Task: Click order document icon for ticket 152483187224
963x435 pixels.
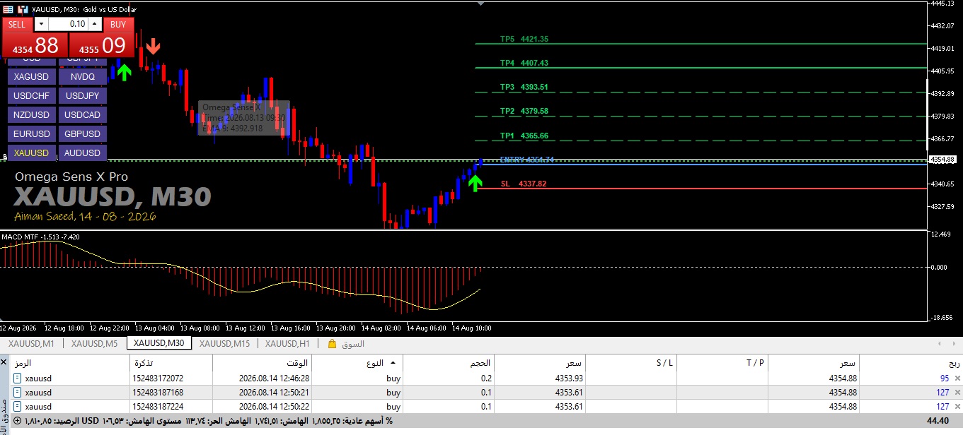Action: click(17, 407)
